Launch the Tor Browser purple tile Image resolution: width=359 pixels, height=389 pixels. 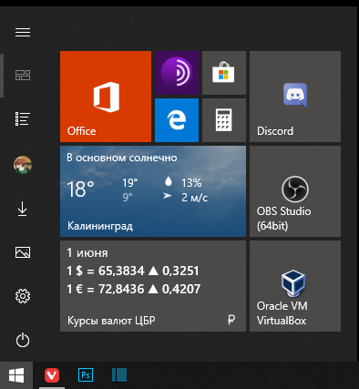click(x=177, y=73)
